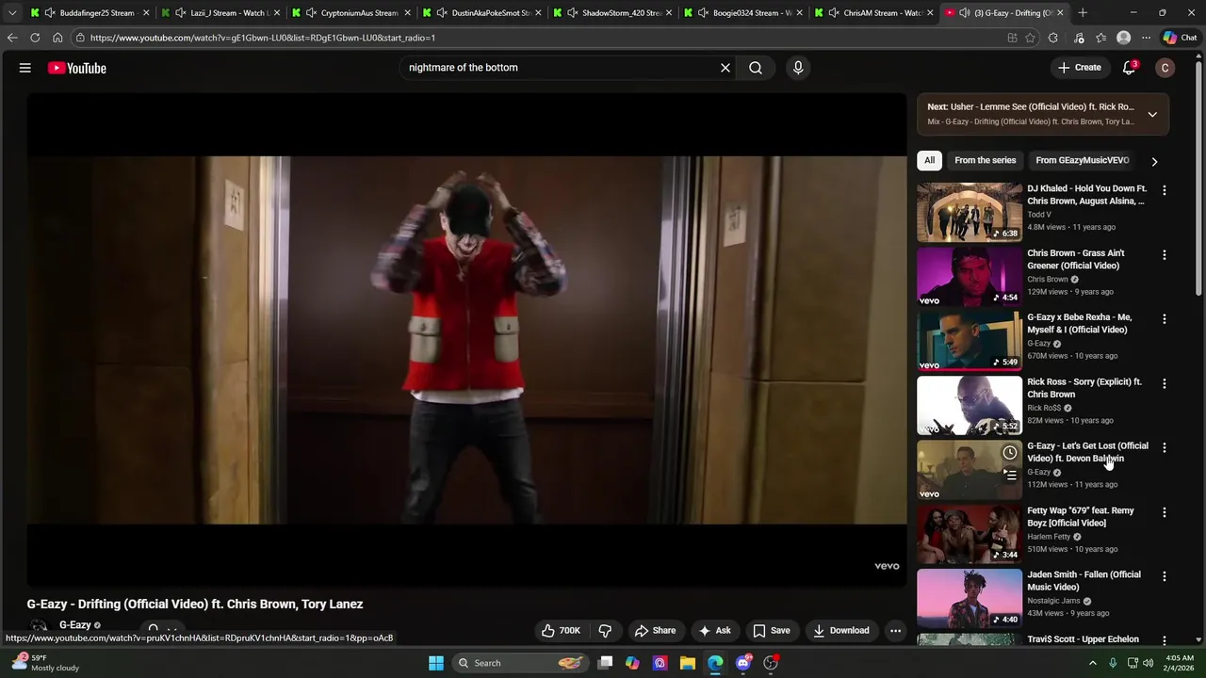The width and height of the screenshot is (1206, 678).
Task: Open the browser settings and more menu
Action: pyautogui.click(x=1146, y=38)
